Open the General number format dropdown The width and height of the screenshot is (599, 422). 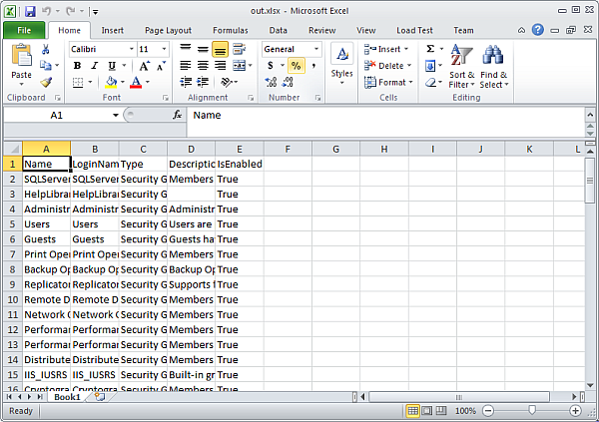pyautogui.click(x=316, y=49)
